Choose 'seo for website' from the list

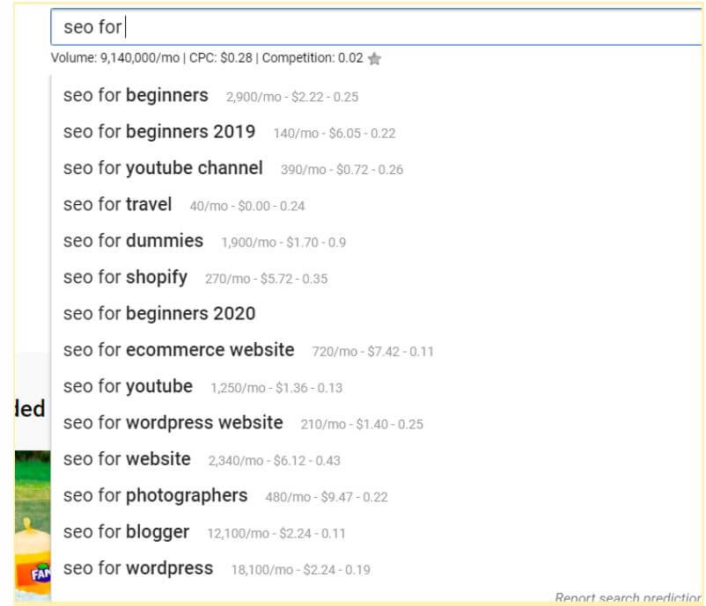click(x=127, y=459)
